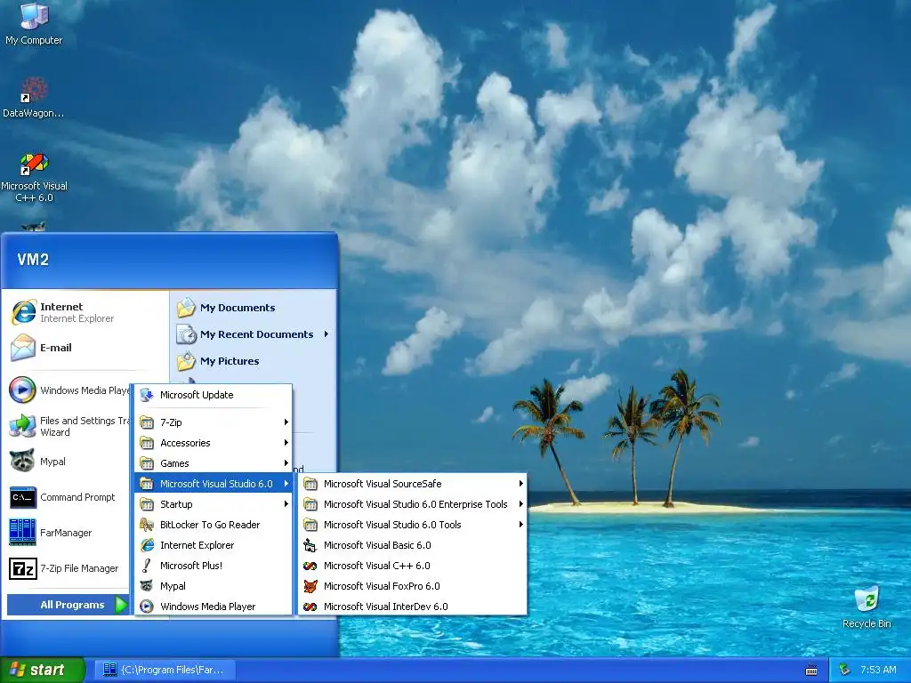
Task: Click the My Pictures folder icon
Action: (187, 361)
